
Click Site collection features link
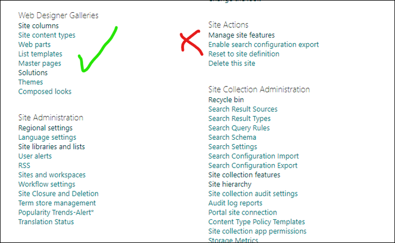[244, 175]
